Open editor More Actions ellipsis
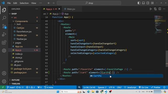168x94 pixels. pyautogui.click(x=164, y=9)
